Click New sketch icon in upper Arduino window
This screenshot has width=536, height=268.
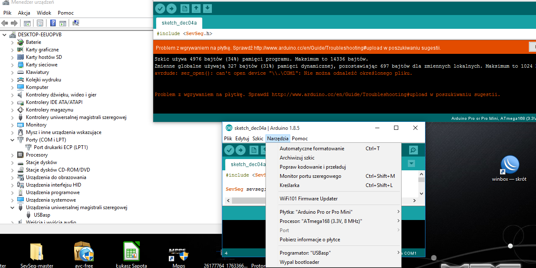(185, 8)
